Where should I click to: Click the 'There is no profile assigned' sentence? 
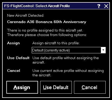point(45,31)
